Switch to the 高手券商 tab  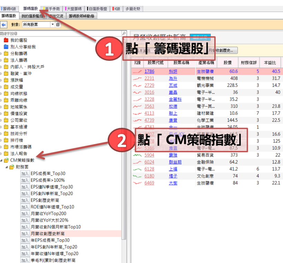pos(52,9)
